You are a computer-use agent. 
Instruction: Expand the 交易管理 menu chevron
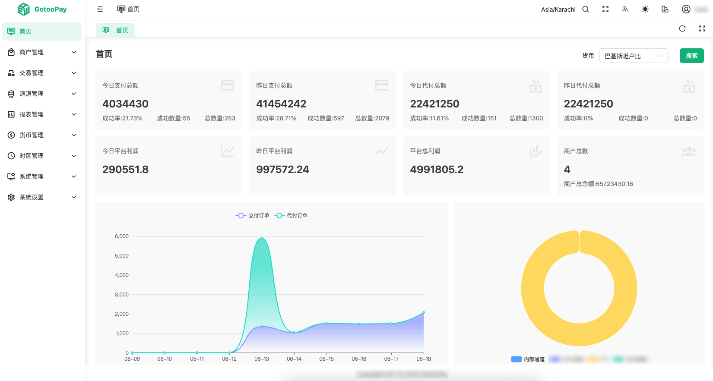(74, 73)
